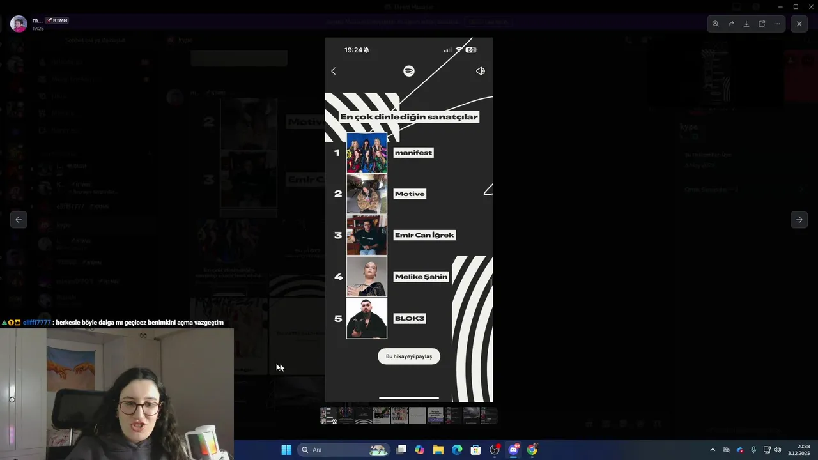The height and width of the screenshot is (460, 818).
Task: Select the last thumbnail in the image strip
Action: (489, 416)
